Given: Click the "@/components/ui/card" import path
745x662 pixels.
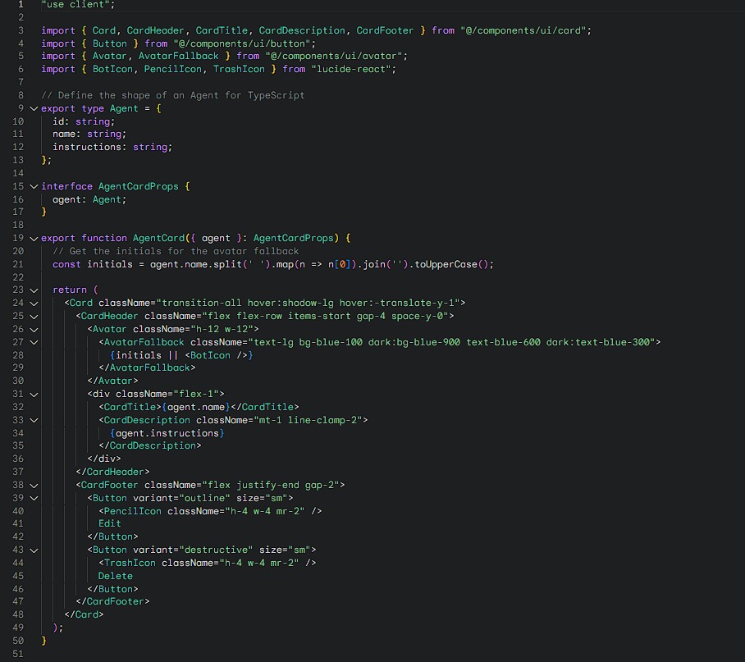Looking at the screenshot, I should [523, 30].
